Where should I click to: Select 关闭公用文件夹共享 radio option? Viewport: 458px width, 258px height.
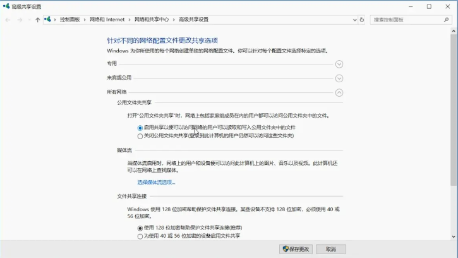click(x=140, y=135)
